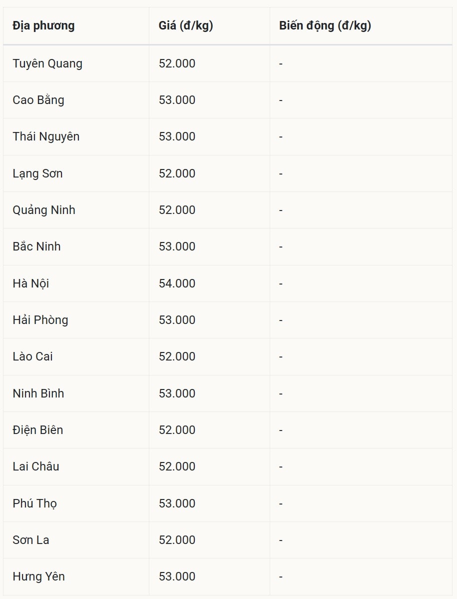Select the Hưng Yên location cell
The height and width of the screenshot is (599, 457).
click(38, 576)
